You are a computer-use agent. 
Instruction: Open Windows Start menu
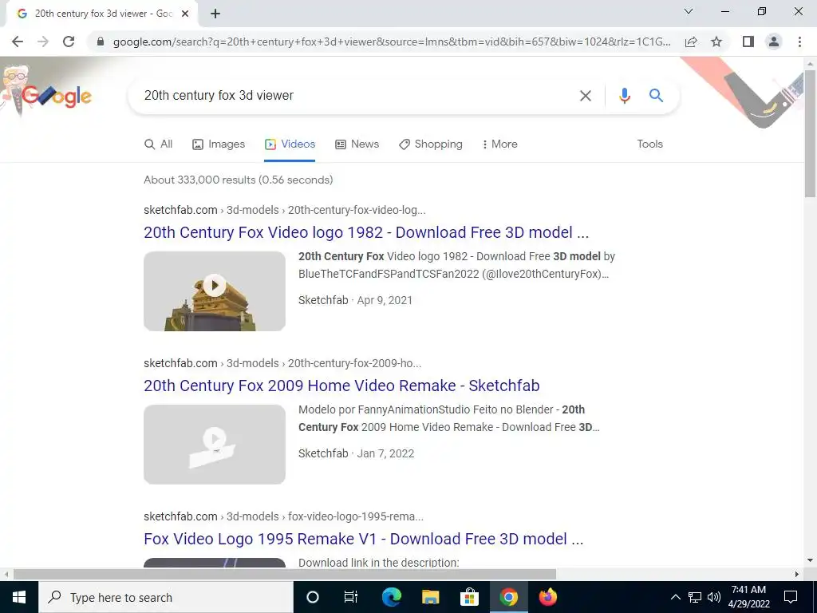coord(19,597)
